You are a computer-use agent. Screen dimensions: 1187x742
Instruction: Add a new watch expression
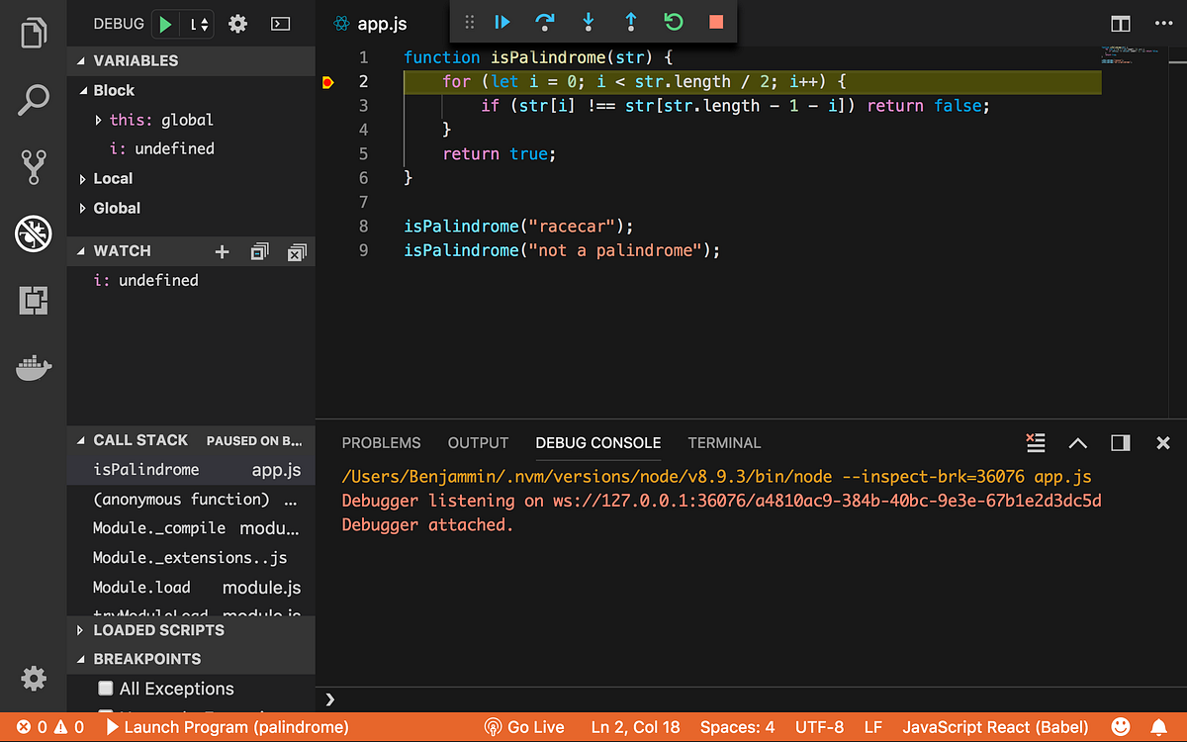click(x=222, y=251)
